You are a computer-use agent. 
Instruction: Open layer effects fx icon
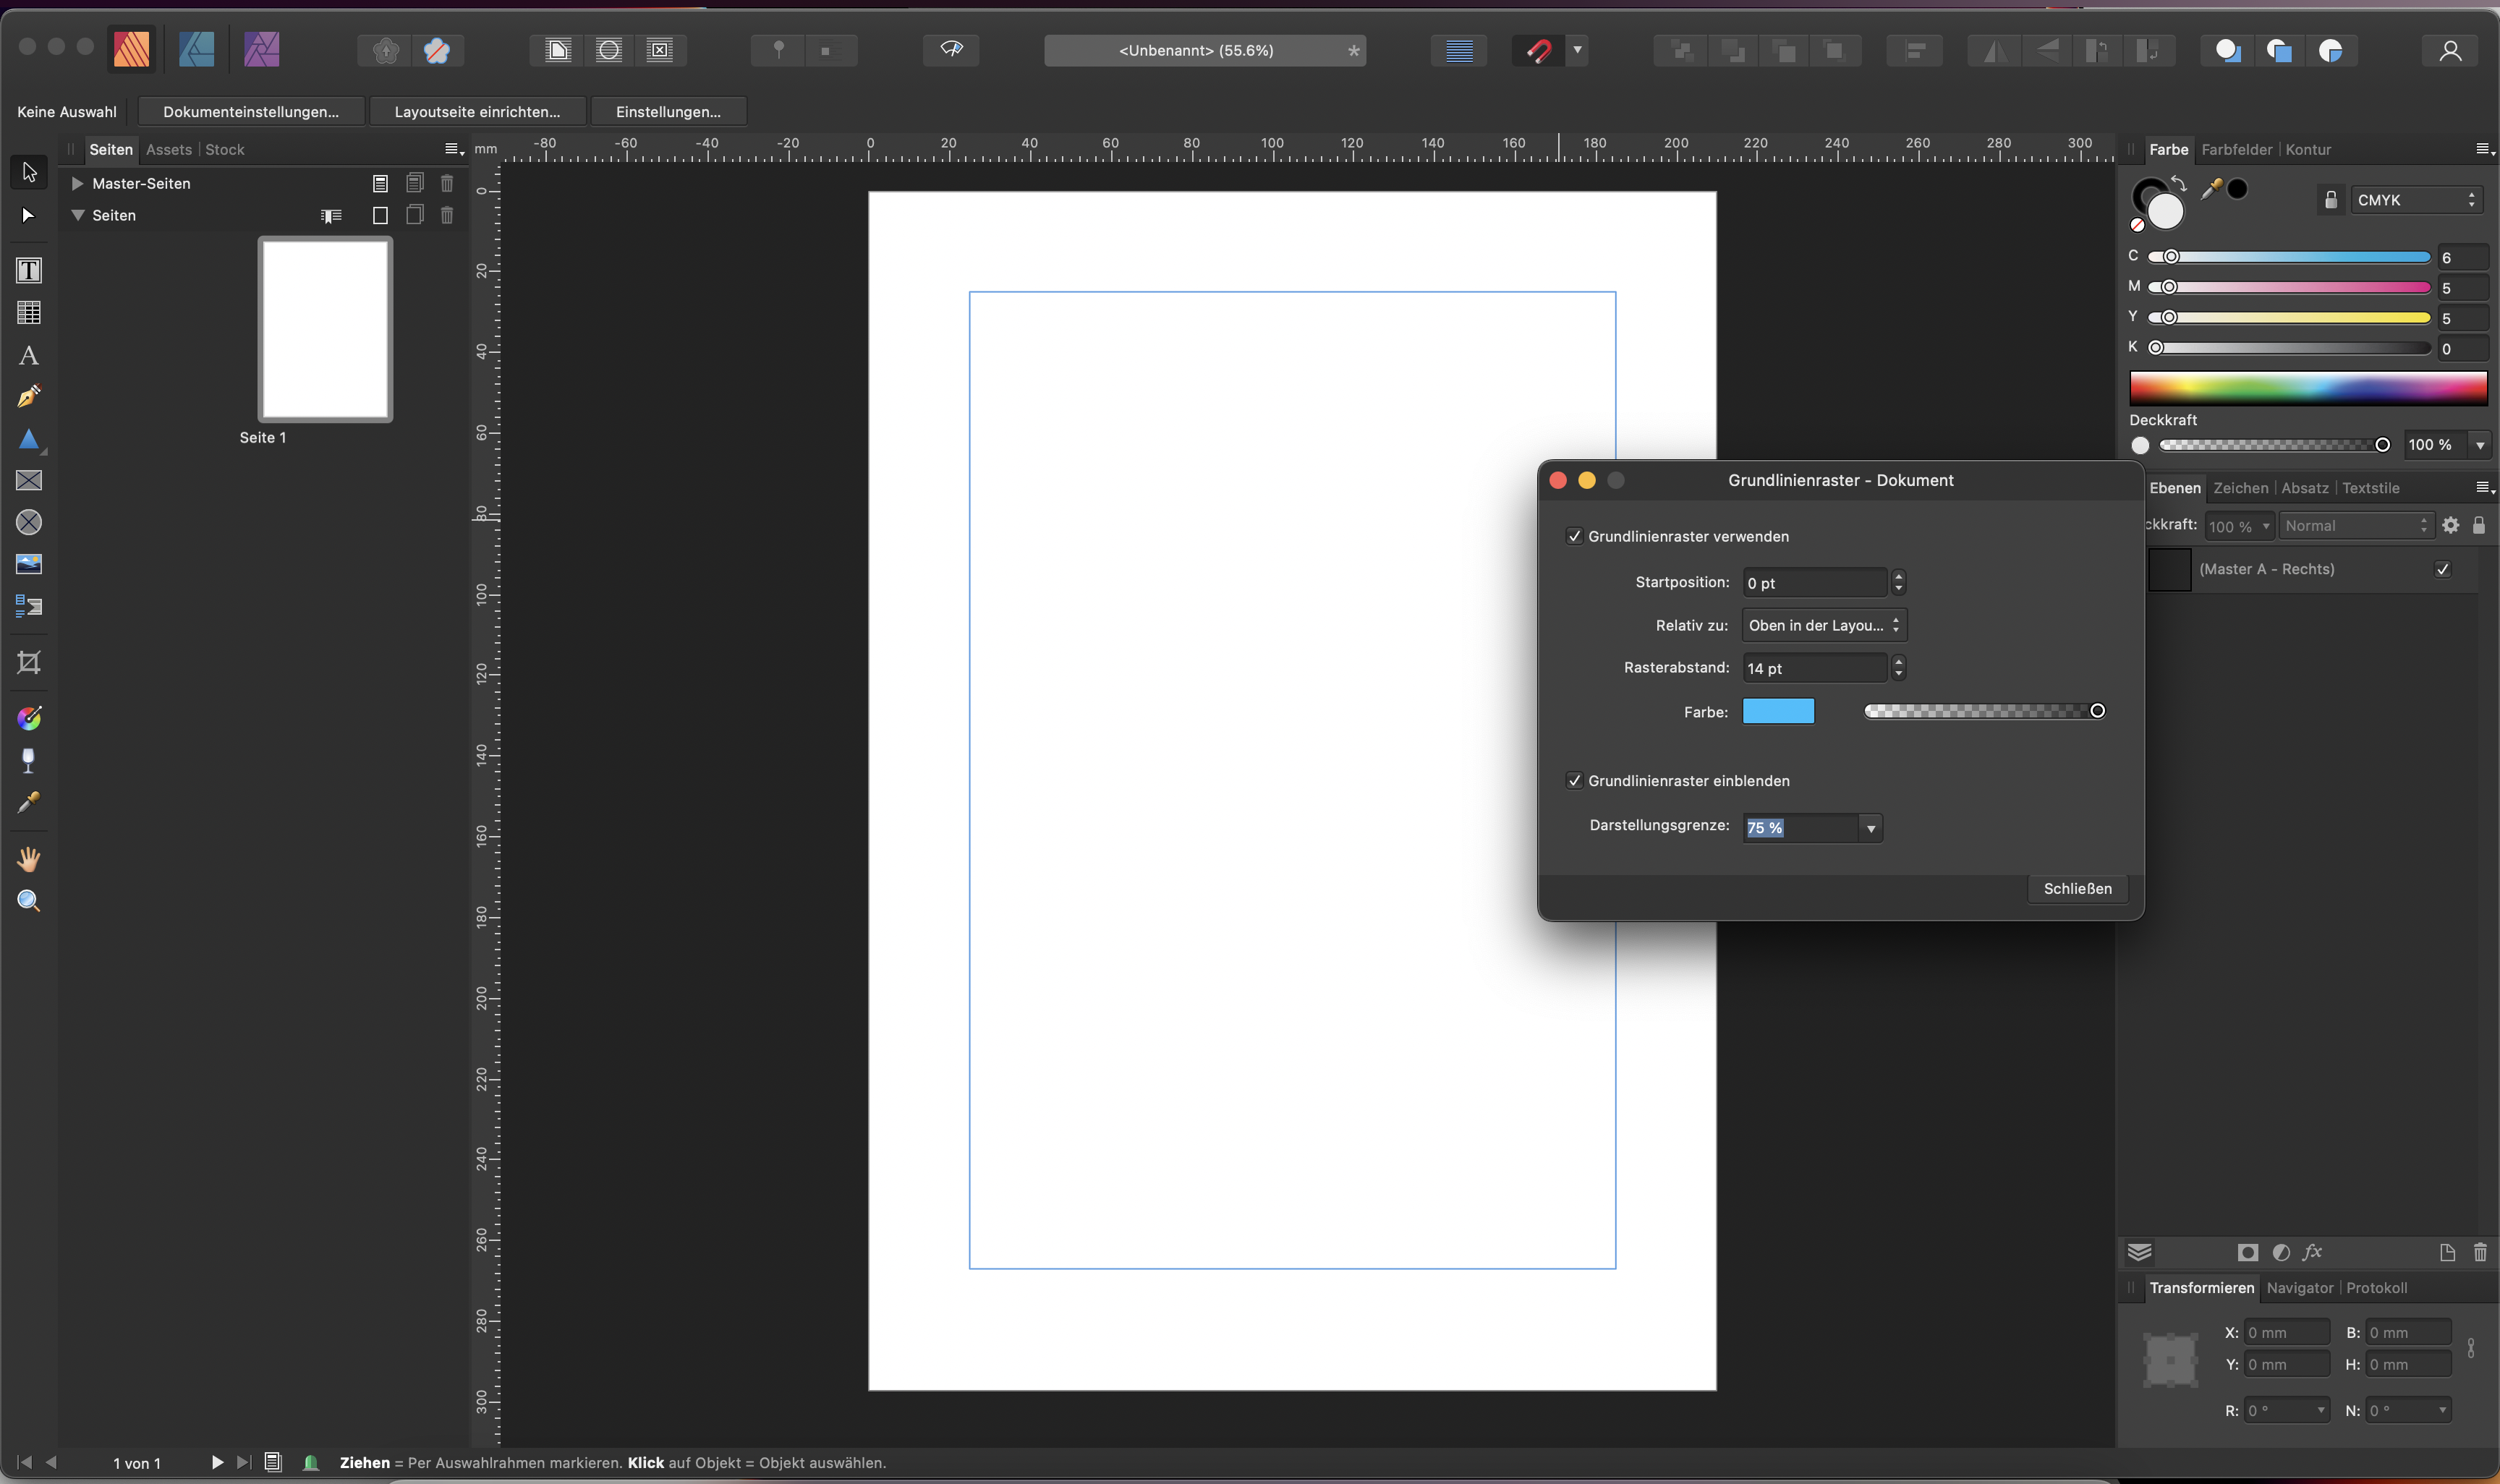[2312, 1252]
